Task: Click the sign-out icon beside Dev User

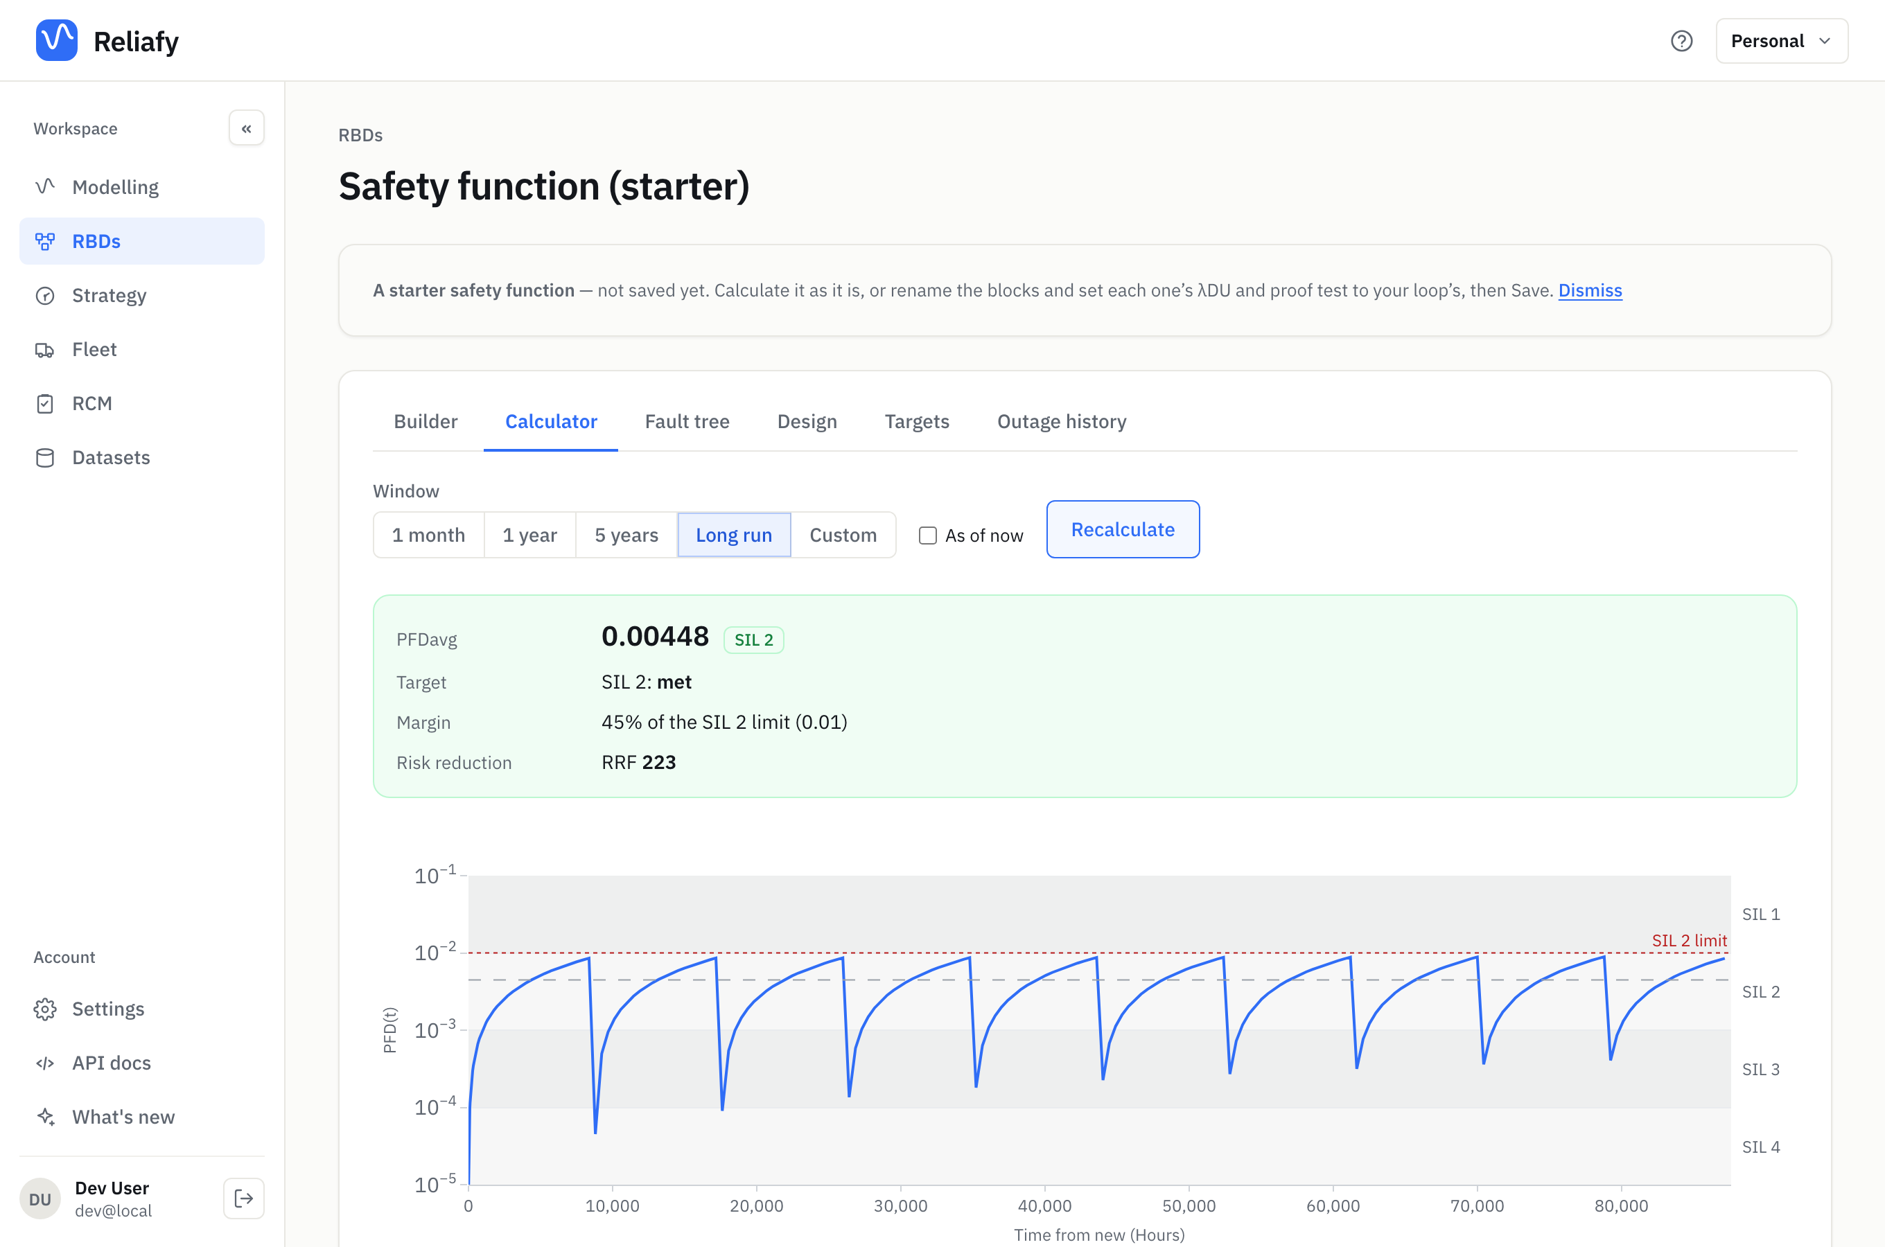Action: pos(244,1198)
